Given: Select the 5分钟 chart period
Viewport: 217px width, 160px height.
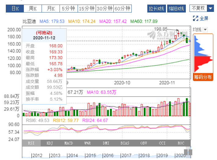Looking at the screenshot, I should [x=69, y=9].
